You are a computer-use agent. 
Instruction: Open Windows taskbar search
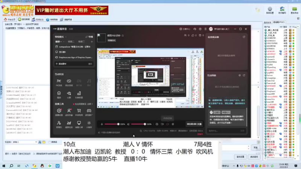point(11,166)
